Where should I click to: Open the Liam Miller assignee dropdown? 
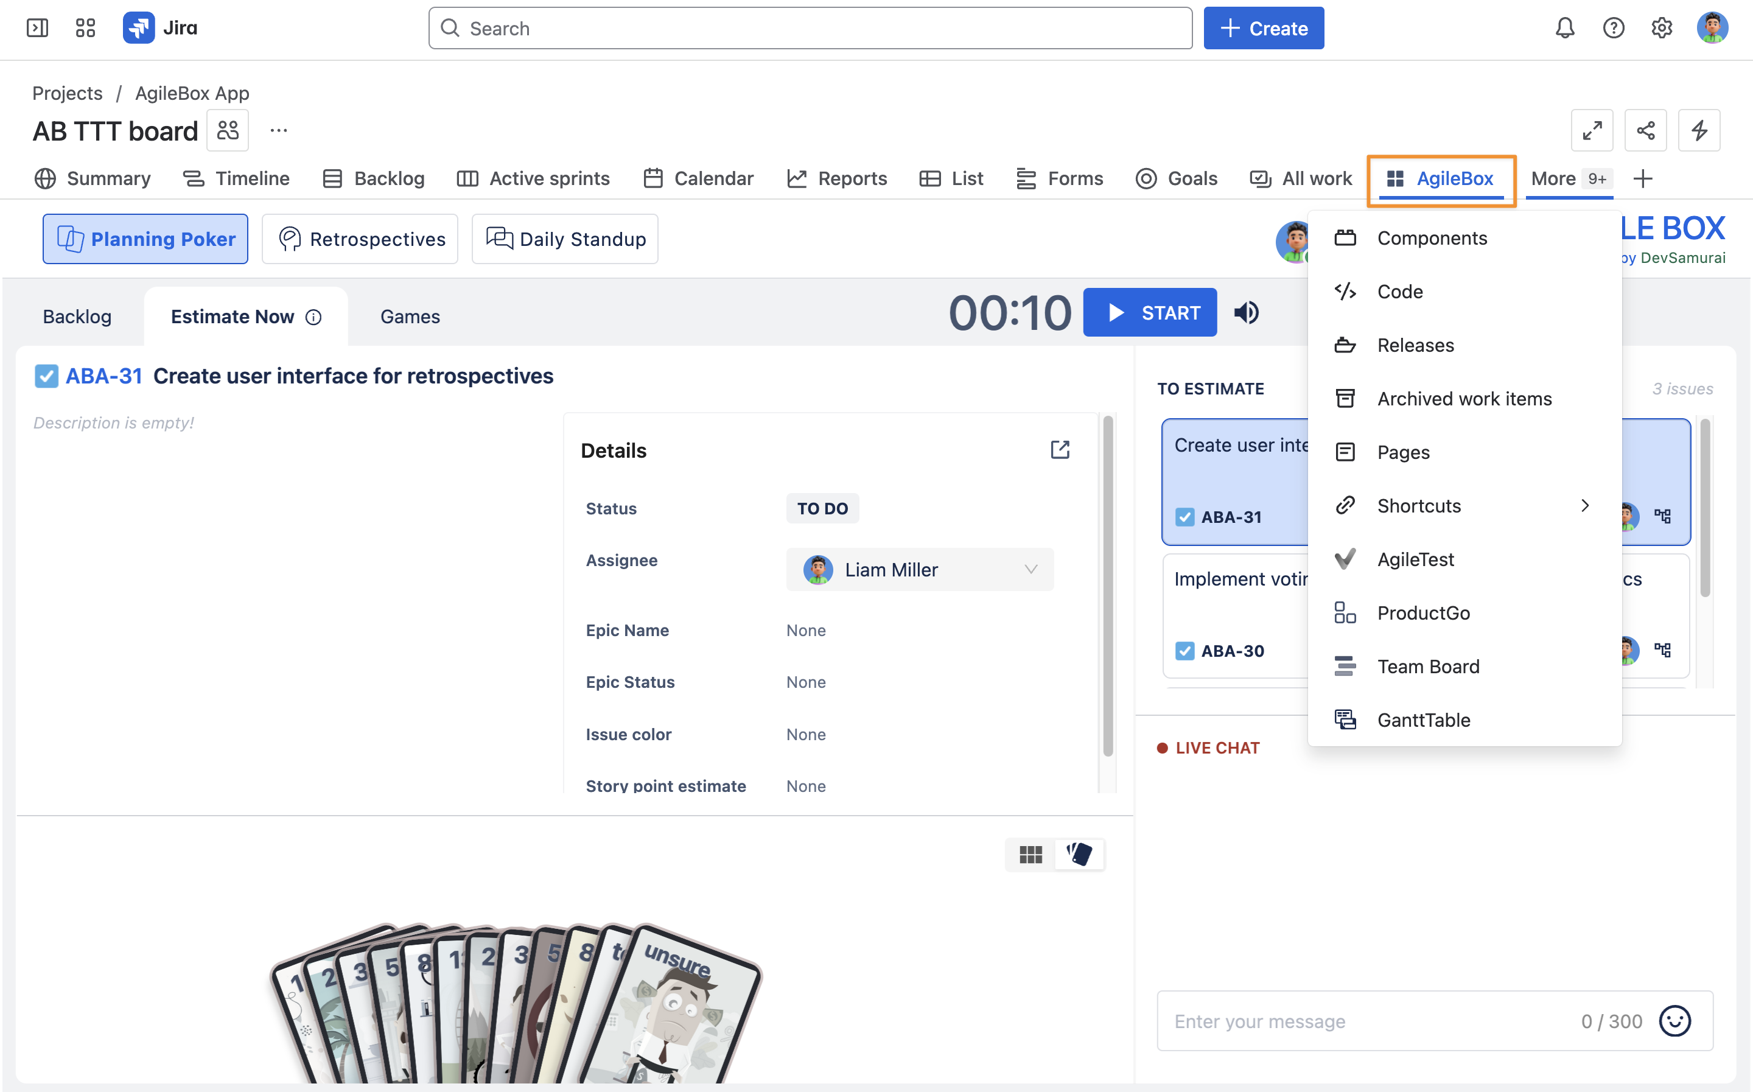(919, 570)
